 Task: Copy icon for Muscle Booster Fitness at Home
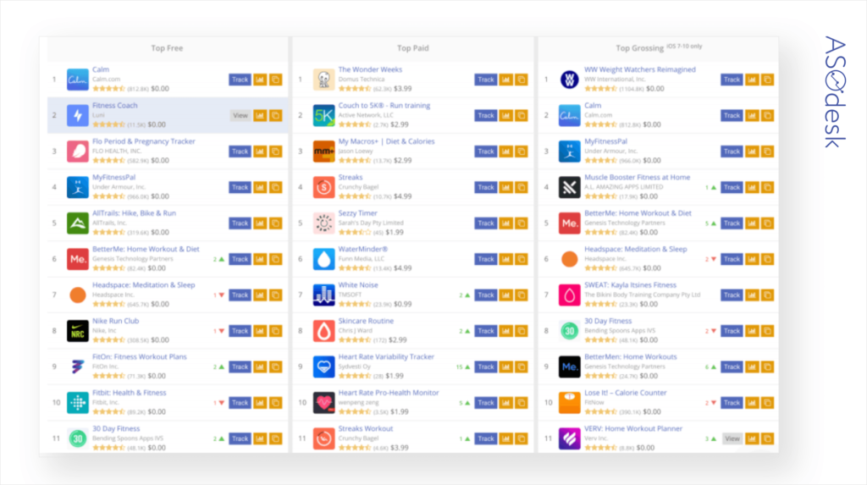(x=767, y=187)
